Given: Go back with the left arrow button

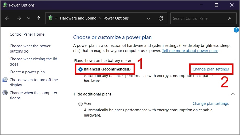Looking at the screenshot, I should 7,18.
